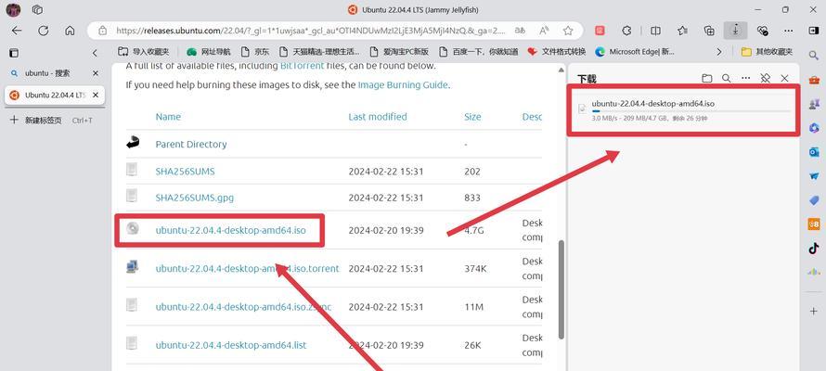826x371 pixels.
Task: Open the sidebar tools briefcase icon
Action: [814, 80]
